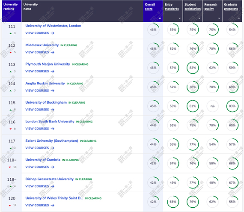This screenshot has height=212, width=244.
Task: Click University of Buckingham's IN CLEARING badge
Action: (x=77, y=103)
